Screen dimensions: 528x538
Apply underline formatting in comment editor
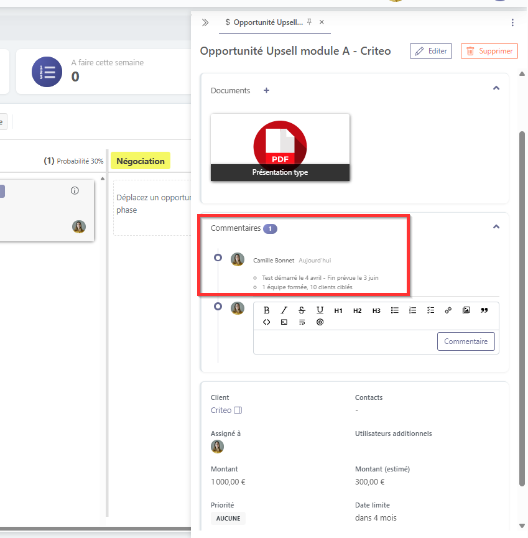click(x=320, y=310)
